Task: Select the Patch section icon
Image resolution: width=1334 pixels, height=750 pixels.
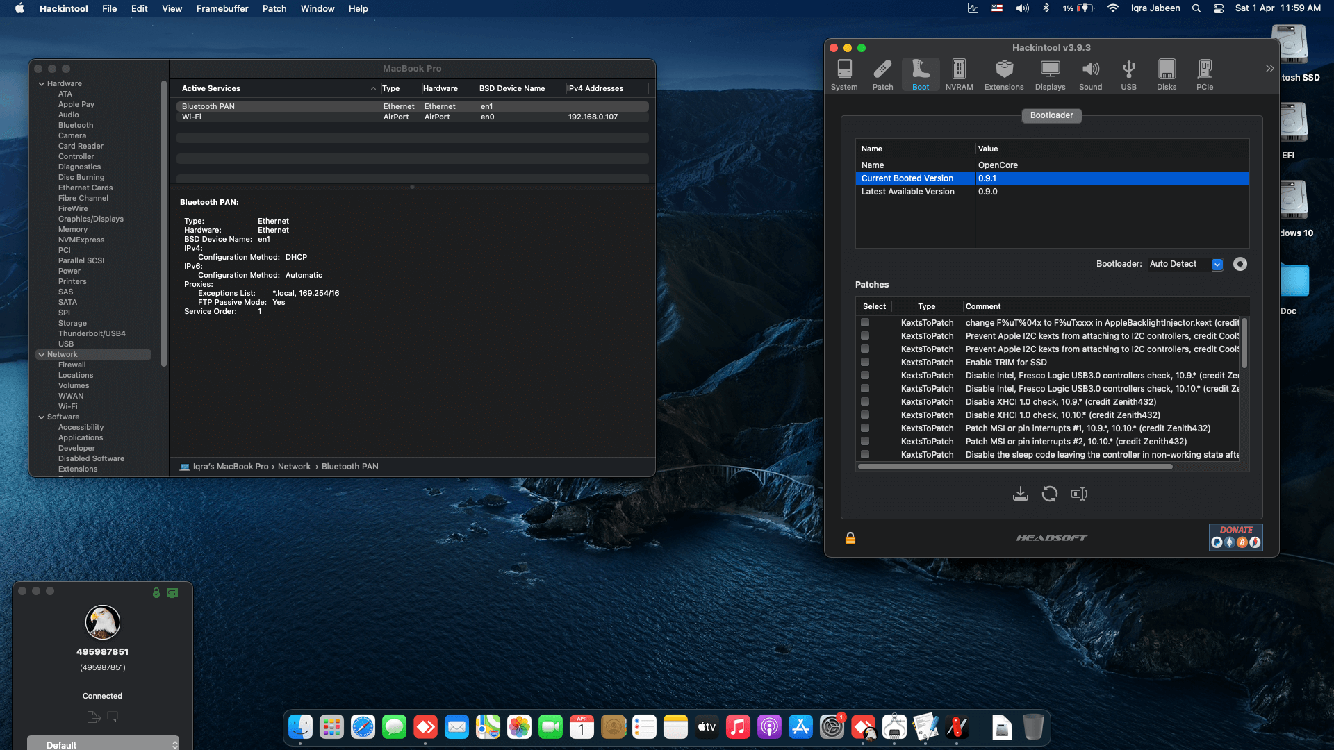Action: [882, 73]
